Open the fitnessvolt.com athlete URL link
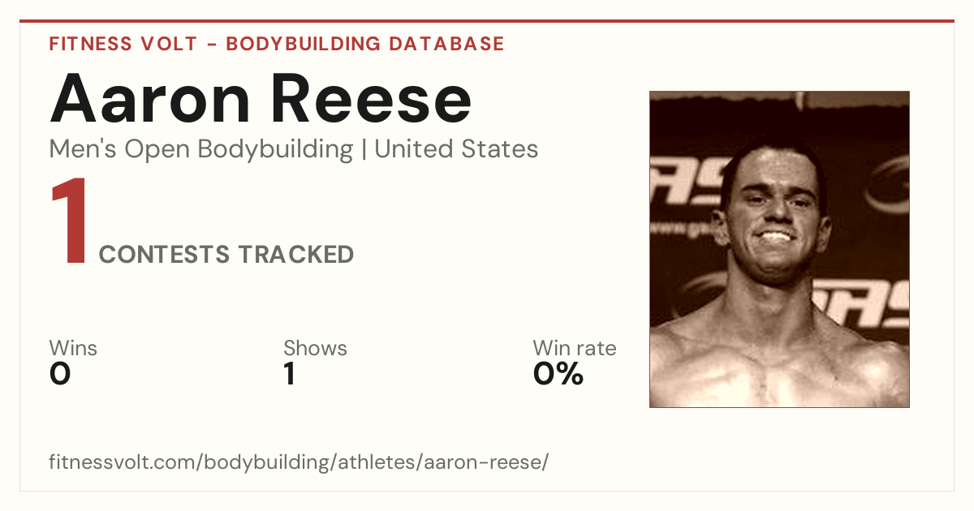 299,463
